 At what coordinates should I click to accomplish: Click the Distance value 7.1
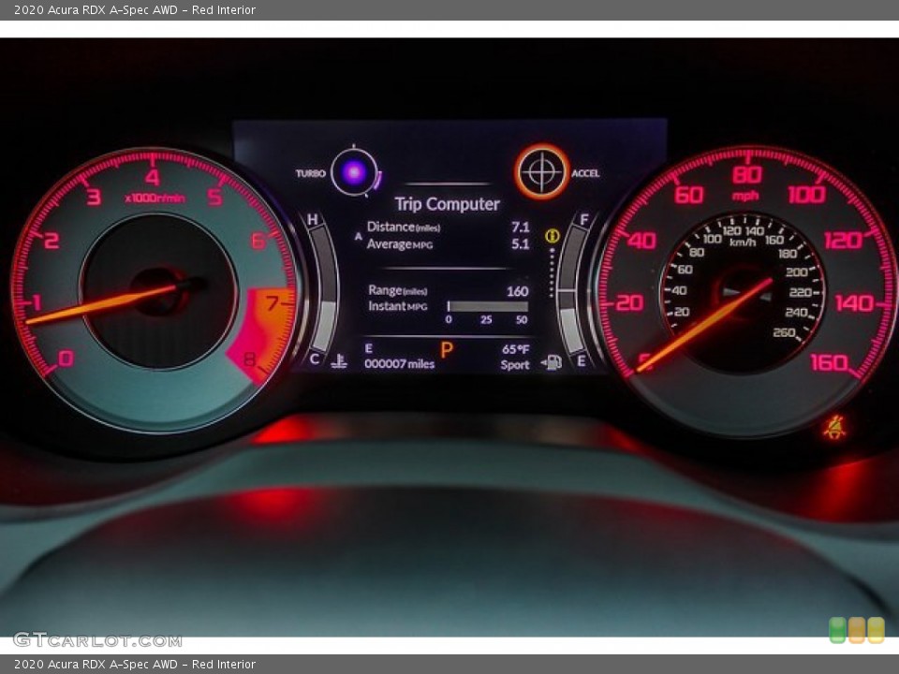click(521, 227)
